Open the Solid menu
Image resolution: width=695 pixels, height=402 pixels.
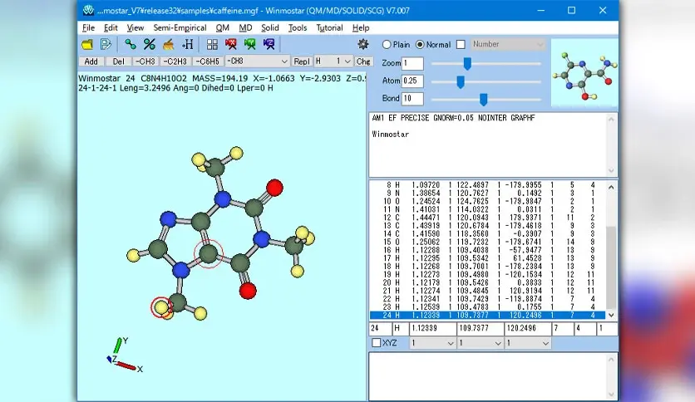coord(270,28)
